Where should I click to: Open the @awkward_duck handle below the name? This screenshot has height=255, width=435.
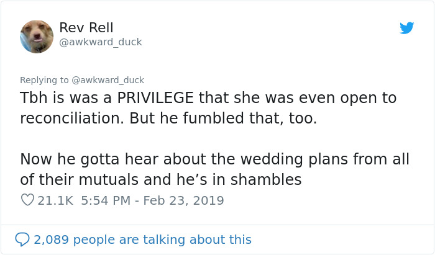(x=101, y=42)
